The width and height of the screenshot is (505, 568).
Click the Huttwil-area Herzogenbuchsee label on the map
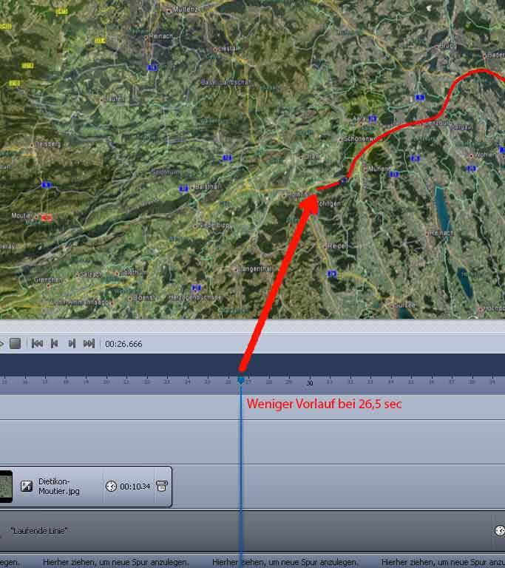point(195,297)
